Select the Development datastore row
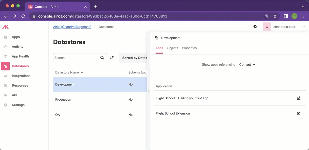This screenshot has height=150, width=309. [100, 84]
